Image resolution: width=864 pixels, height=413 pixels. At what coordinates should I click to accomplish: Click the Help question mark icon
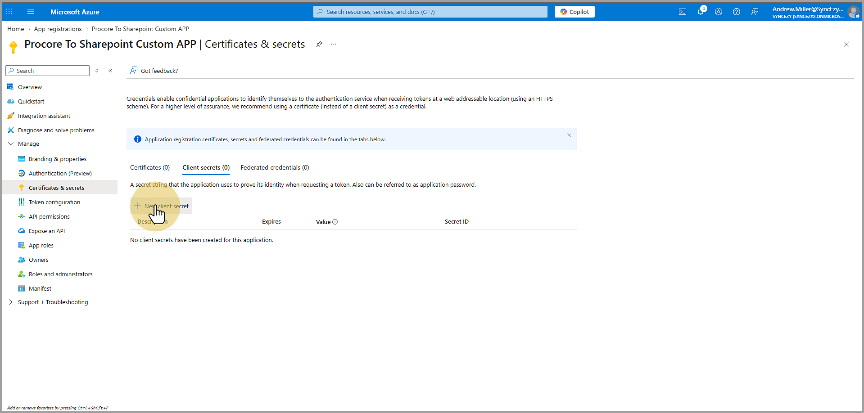click(x=737, y=12)
